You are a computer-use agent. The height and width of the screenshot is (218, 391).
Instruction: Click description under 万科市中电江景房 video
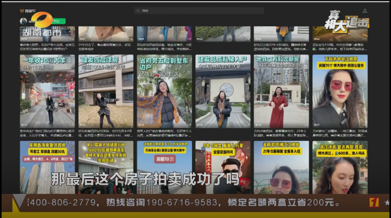tap(340, 133)
